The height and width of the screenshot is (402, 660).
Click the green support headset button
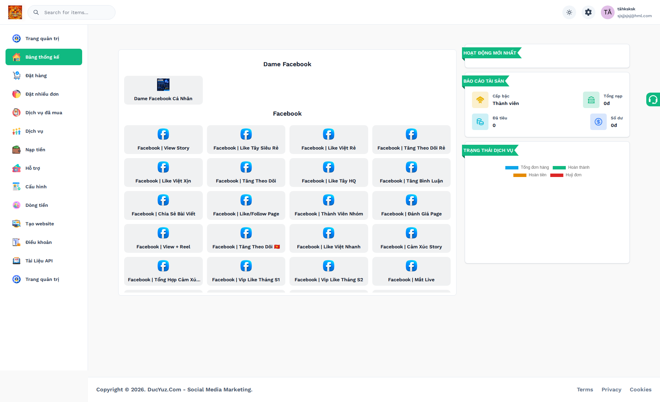pyautogui.click(x=653, y=99)
